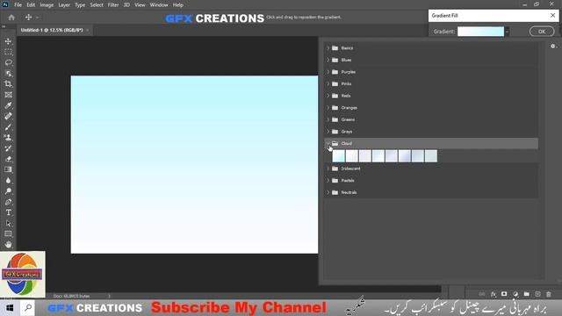Collapse the Cloud gradient folder

click(x=328, y=143)
